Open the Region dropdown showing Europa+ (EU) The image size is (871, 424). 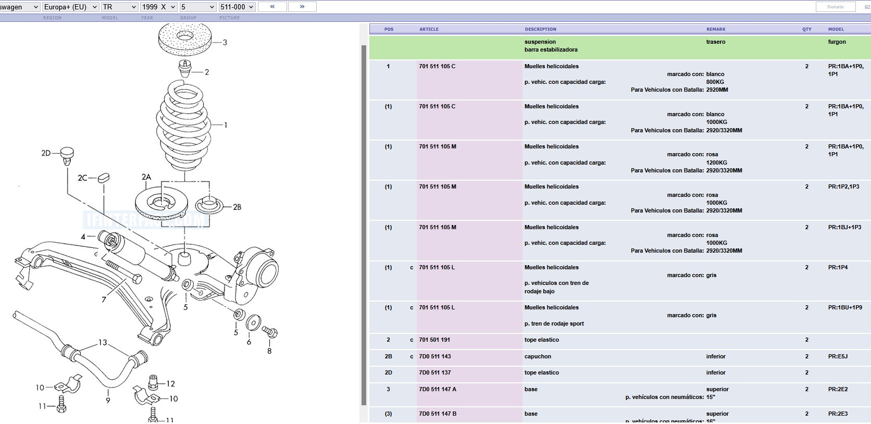click(x=70, y=7)
